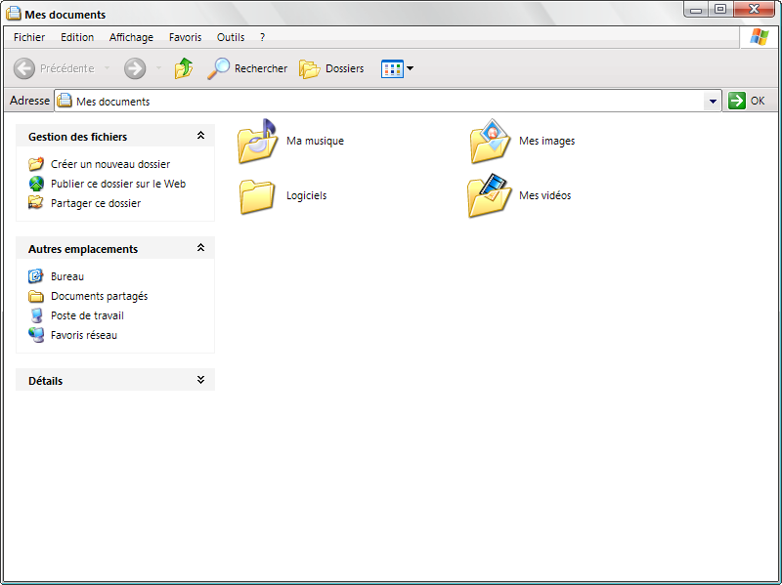Open the Précédente history dropdown arrow
782x585 pixels.
click(x=107, y=68)
